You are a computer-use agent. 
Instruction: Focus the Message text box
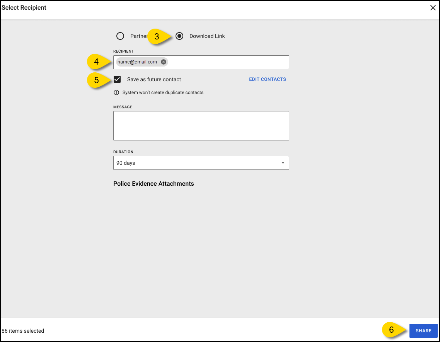coord(201,126)
